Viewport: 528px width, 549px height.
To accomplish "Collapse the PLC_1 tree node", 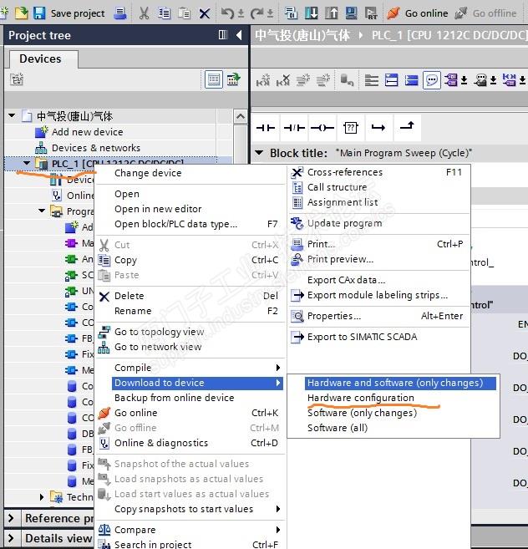I will 27,163.
